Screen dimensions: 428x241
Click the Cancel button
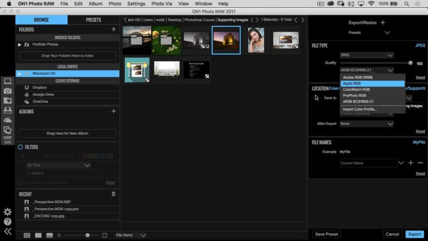392,234
